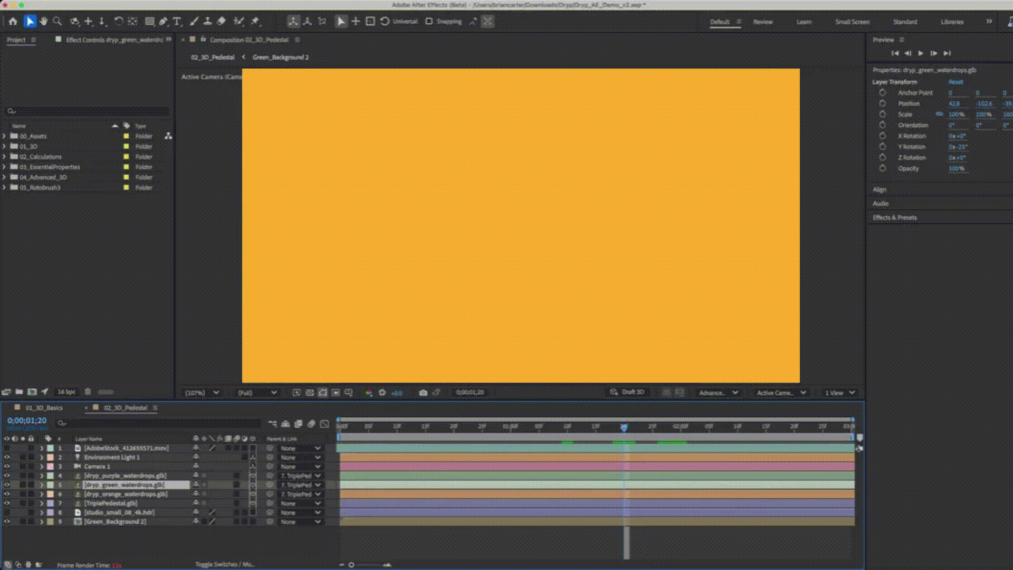Image resolution: width=1013 pixels, height=570 pixels.
Task: Hide the Environment Light 1 layer
Action: pos(7,458)
